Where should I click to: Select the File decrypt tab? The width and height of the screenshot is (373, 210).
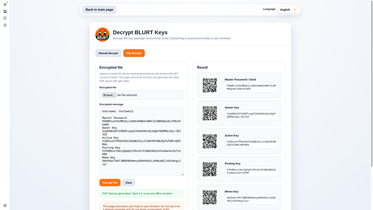(134, 53)
